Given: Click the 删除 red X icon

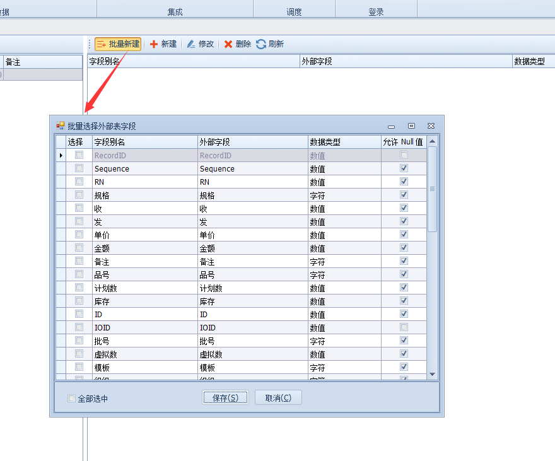Looking at the screenshot, I should pos(228,44).
